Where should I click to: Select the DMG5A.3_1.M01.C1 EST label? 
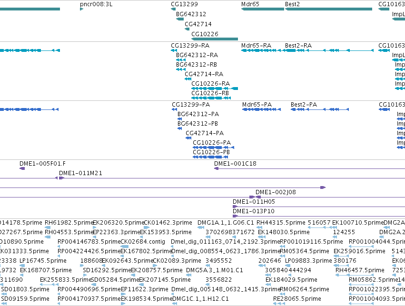215,271
